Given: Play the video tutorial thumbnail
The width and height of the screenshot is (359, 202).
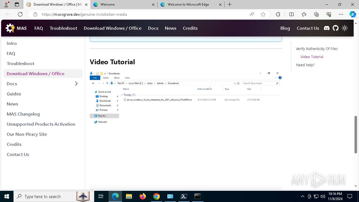Looking at the screenshot, I should pos(186,130).
